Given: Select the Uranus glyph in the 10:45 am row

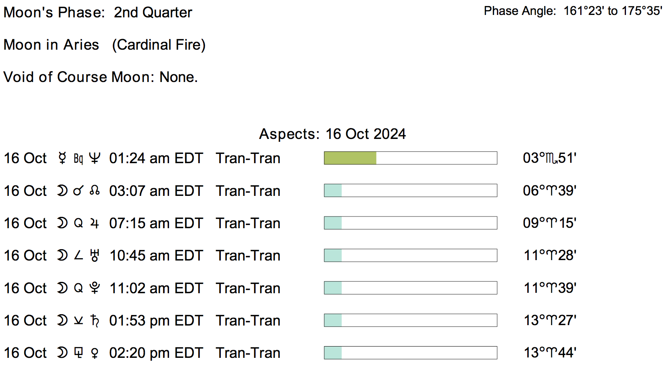Looking at the screenshot, I should (95, 256).
